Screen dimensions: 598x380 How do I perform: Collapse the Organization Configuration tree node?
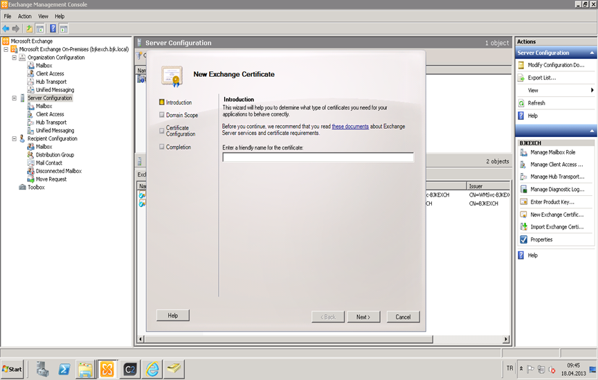point(14,57)
